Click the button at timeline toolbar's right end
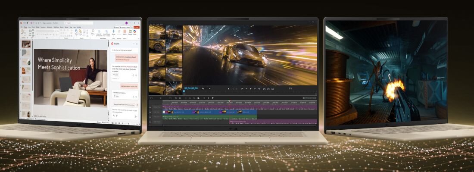Viewport: 474px width, 172px height. (309, 98)
